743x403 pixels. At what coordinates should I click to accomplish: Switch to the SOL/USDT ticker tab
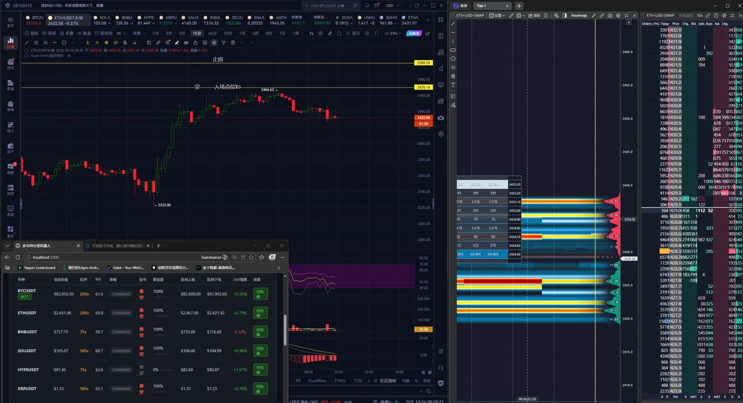(x=102, y=20)
